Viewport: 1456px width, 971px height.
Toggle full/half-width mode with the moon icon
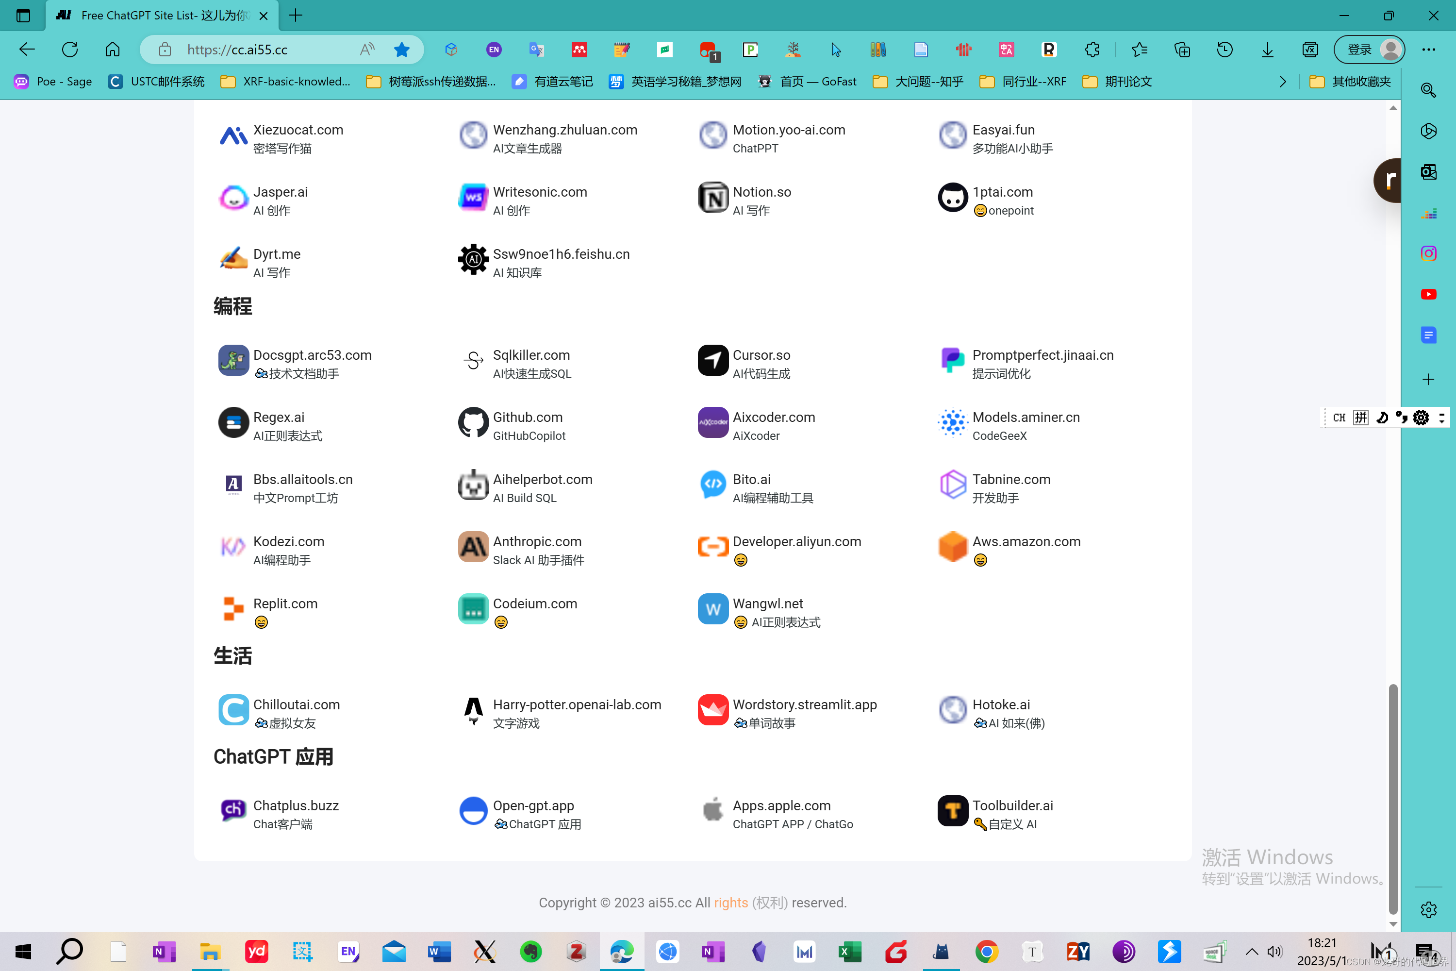click(x=1382, y=418)
